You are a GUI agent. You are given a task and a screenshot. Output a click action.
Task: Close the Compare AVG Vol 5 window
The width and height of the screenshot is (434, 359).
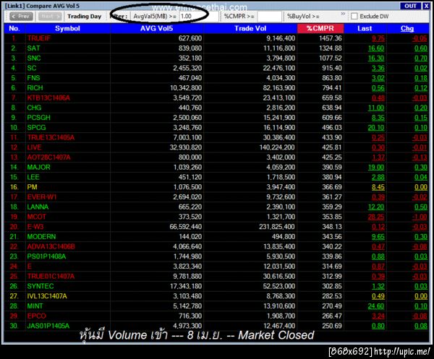(x=426, y=6)
